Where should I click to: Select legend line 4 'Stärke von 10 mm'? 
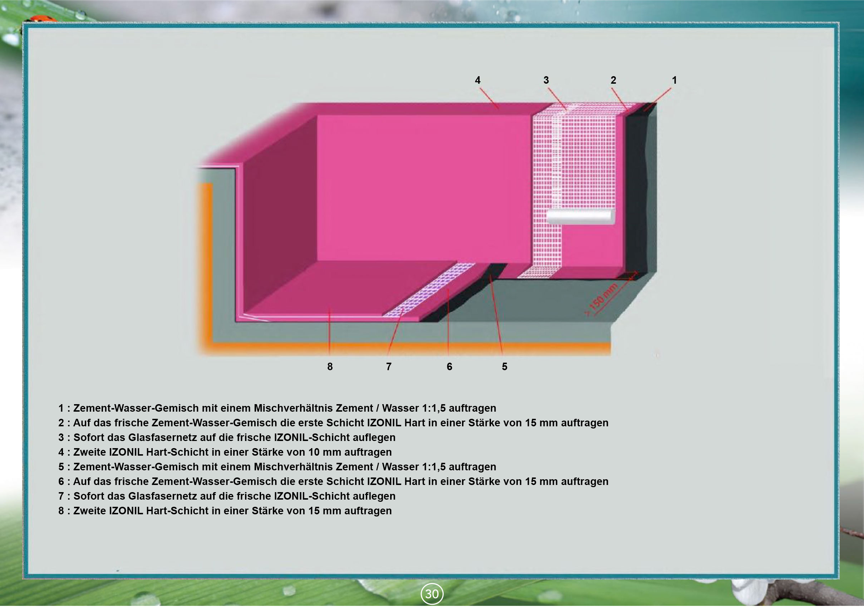225,452
